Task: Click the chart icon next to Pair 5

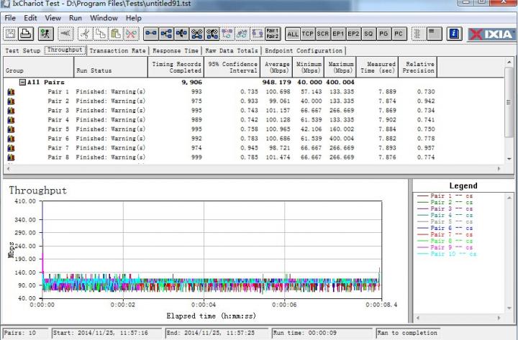Action: tap(11, 129)
